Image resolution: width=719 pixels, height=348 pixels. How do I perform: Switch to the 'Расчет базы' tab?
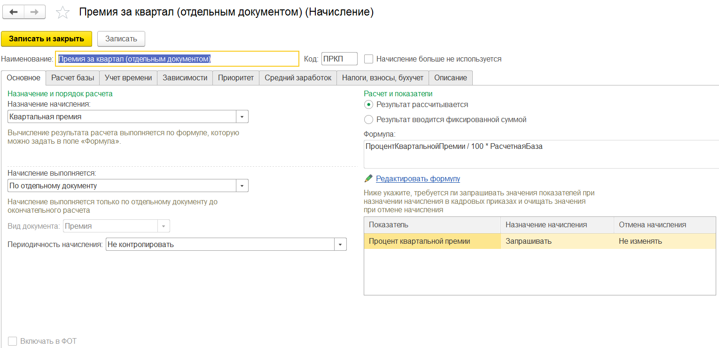pos(72,78)
